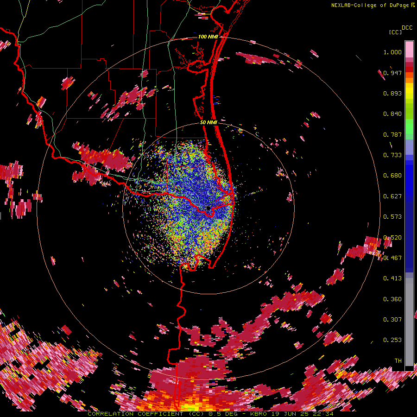Select the 0.733 color bar value
Screen dimensions: 417x417
(x=392, y=155)
